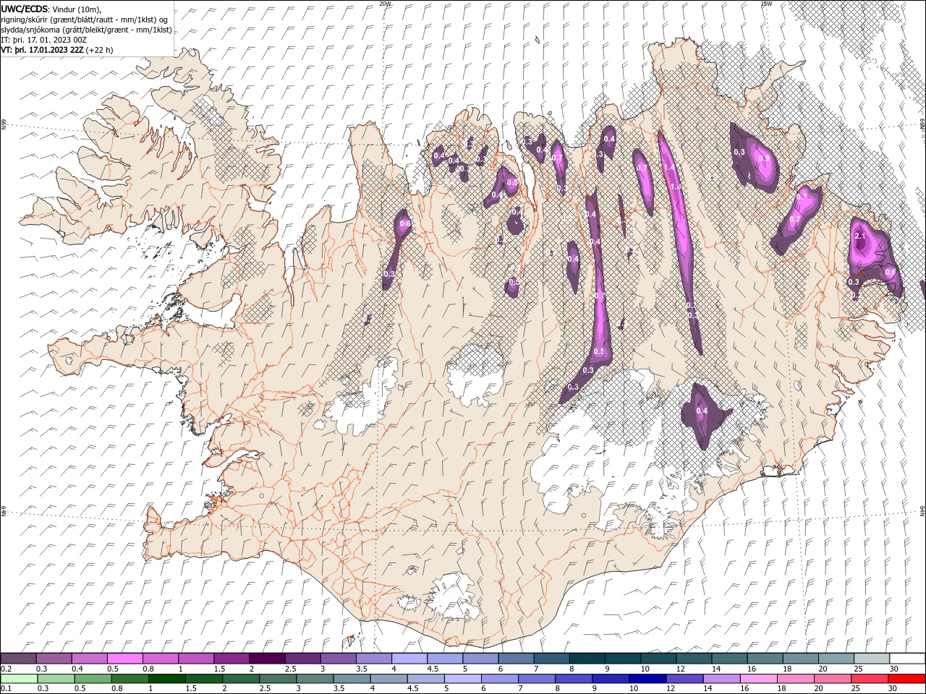Click the 0.2 label in the top legend row
Viewport: 926px width, 694px height.
coord(5,669)
